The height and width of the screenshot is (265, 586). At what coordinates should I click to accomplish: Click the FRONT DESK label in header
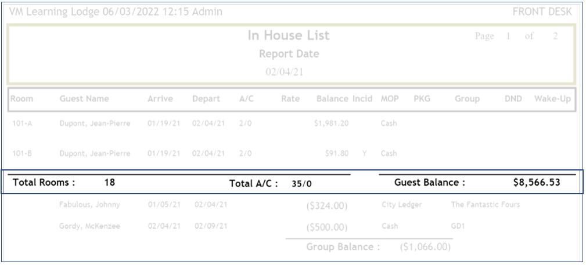(x=542, y=12)
